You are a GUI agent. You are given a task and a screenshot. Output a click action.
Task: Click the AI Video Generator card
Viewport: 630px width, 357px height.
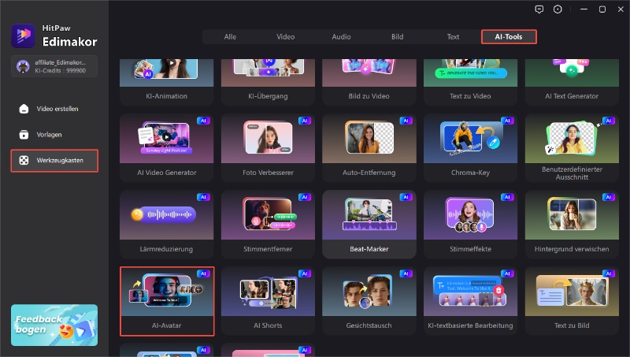[x=166, y=147]
